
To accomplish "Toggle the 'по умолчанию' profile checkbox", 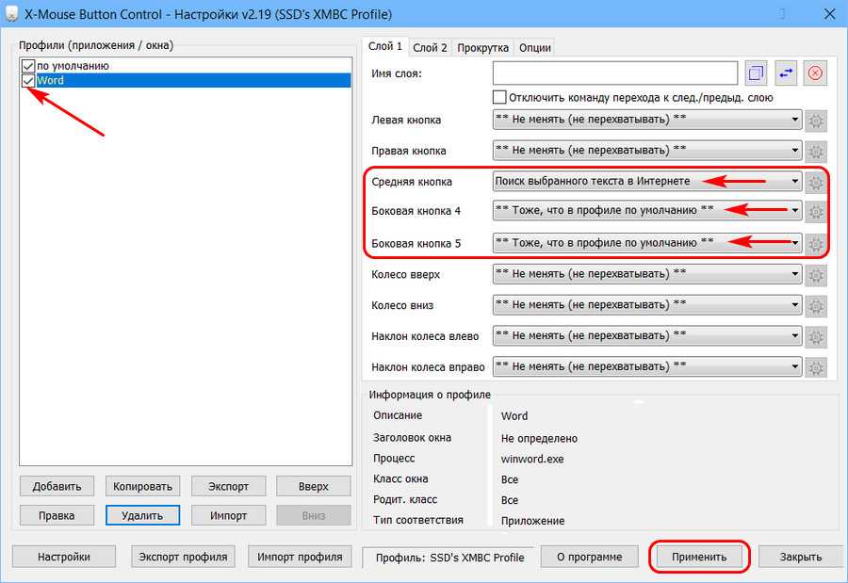I will click(28, 66).
